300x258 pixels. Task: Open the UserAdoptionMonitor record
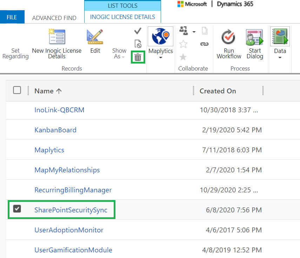coord(69,230)
